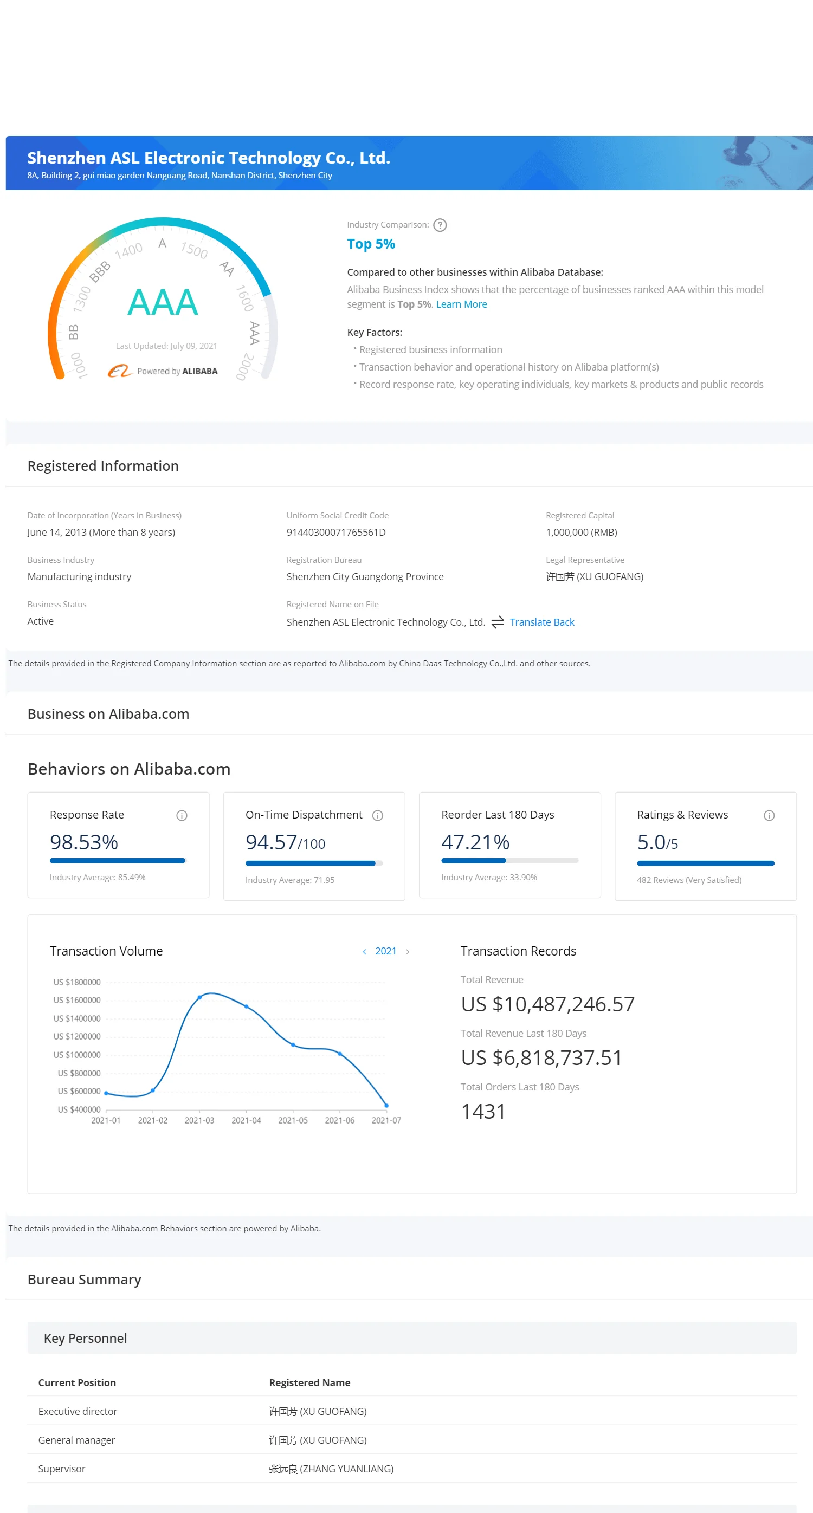
Task: Click the Industry Comparison help question icon
Action: coord(440,225)
